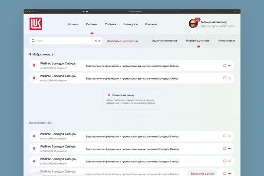Go to the События section

tap(110, 24)
